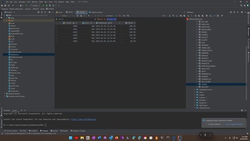Click the search magnifier in data editor toolbar
Image resolution: width=250 pixels, height=141 pixels.
[128, 16]
